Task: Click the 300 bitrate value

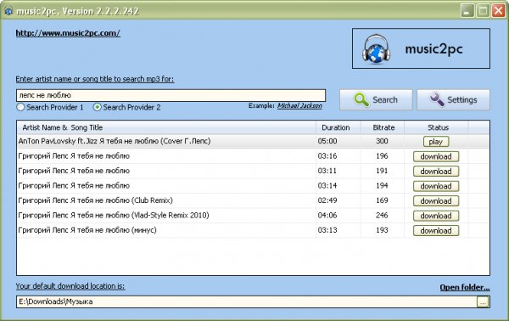Action: [382, 141]
